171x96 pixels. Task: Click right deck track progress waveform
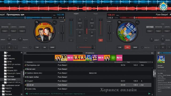pyautogui.click(x=145, y=18)
